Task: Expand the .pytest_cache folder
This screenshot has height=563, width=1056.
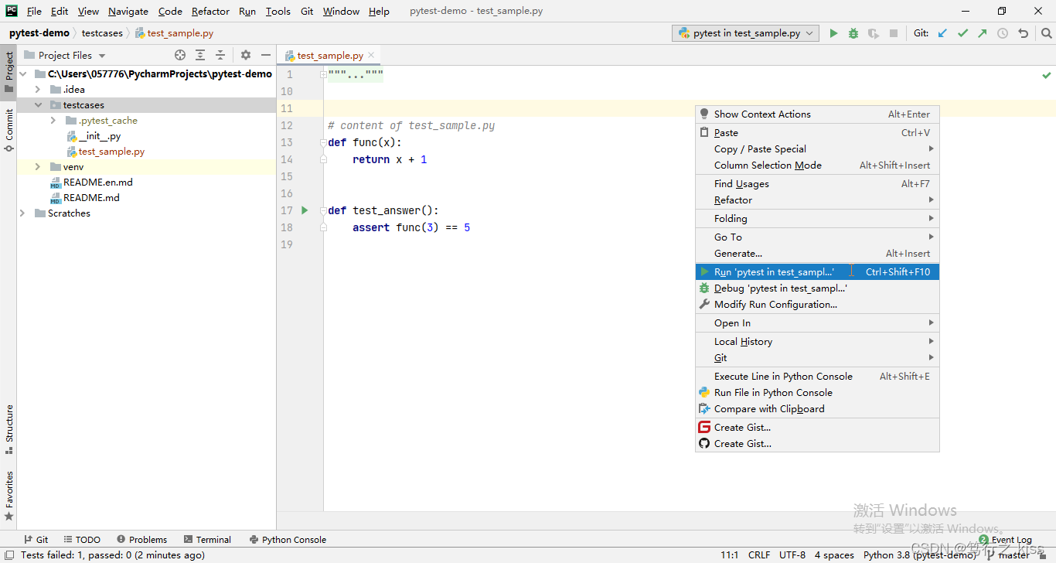Action: 53,121
